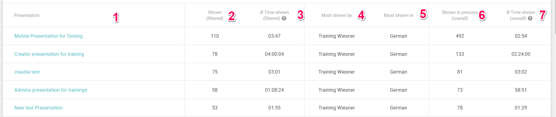Image resolution: width=556 pixels, height=117 pixels.
Task: Open the claudia test presentation
Action: [27, 72]
